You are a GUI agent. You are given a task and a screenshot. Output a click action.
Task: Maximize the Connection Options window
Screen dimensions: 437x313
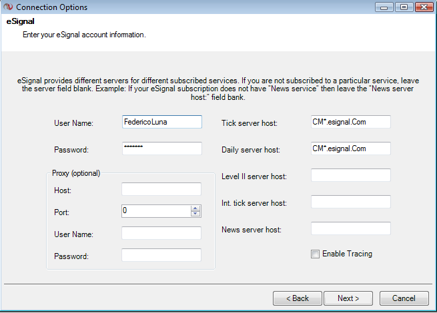point(403,7)
